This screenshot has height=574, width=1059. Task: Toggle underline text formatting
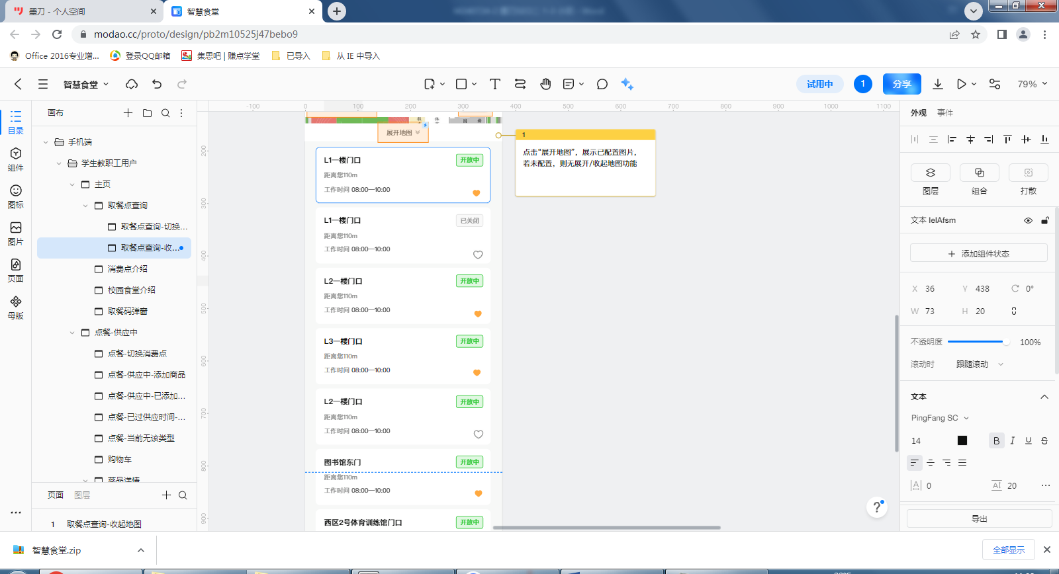[x=1029, y=440]
